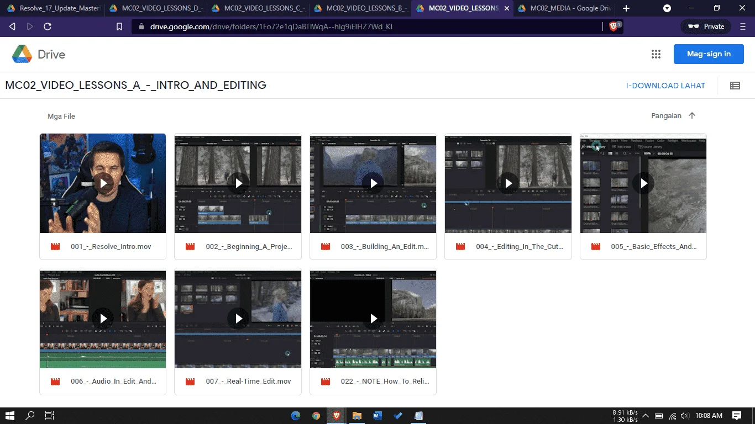Switch to MC02_VIDEO_LESSONS_D tab
The width and height of the screenshot is (755, 424).
point(155,8)
